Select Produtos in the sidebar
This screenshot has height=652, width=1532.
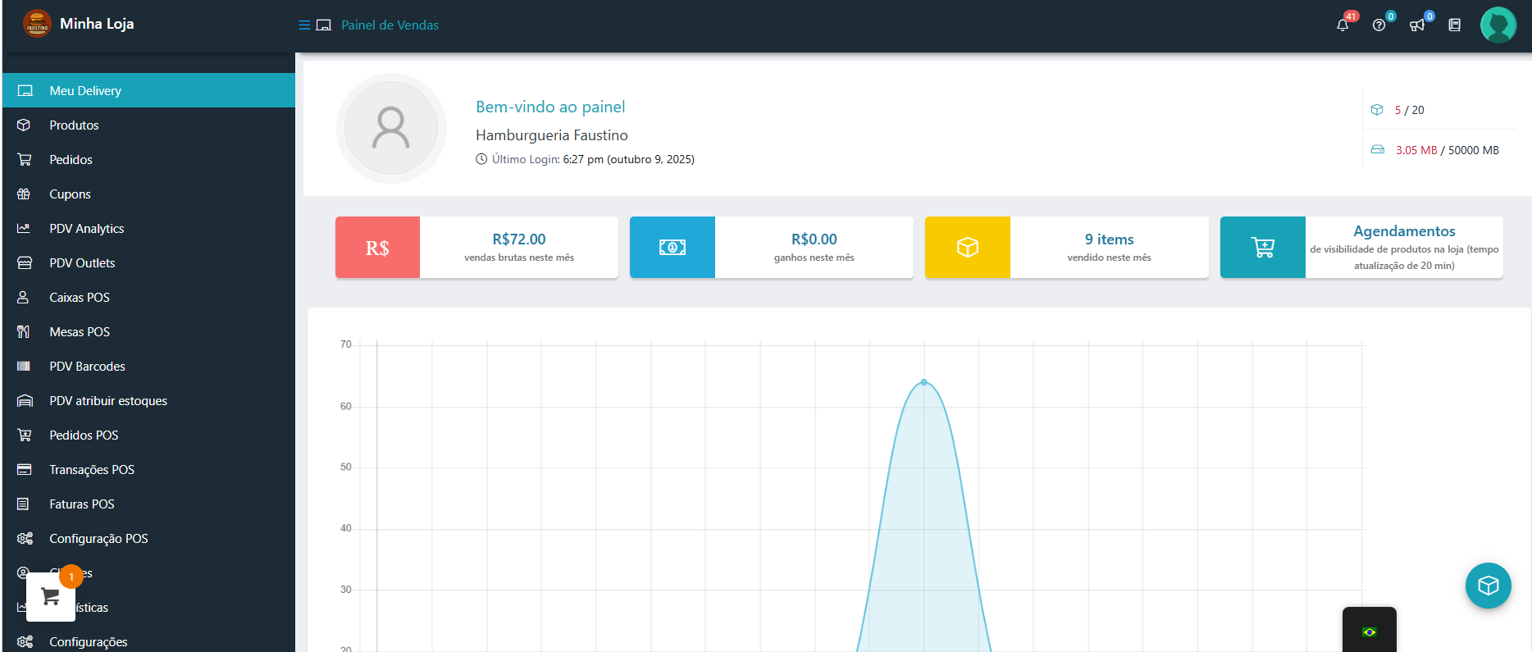74,125
